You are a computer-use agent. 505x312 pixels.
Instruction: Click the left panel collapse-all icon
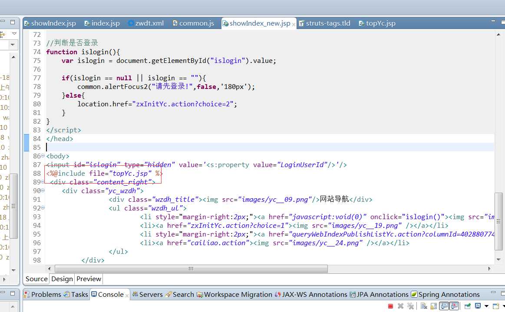[x=3, y=34]
